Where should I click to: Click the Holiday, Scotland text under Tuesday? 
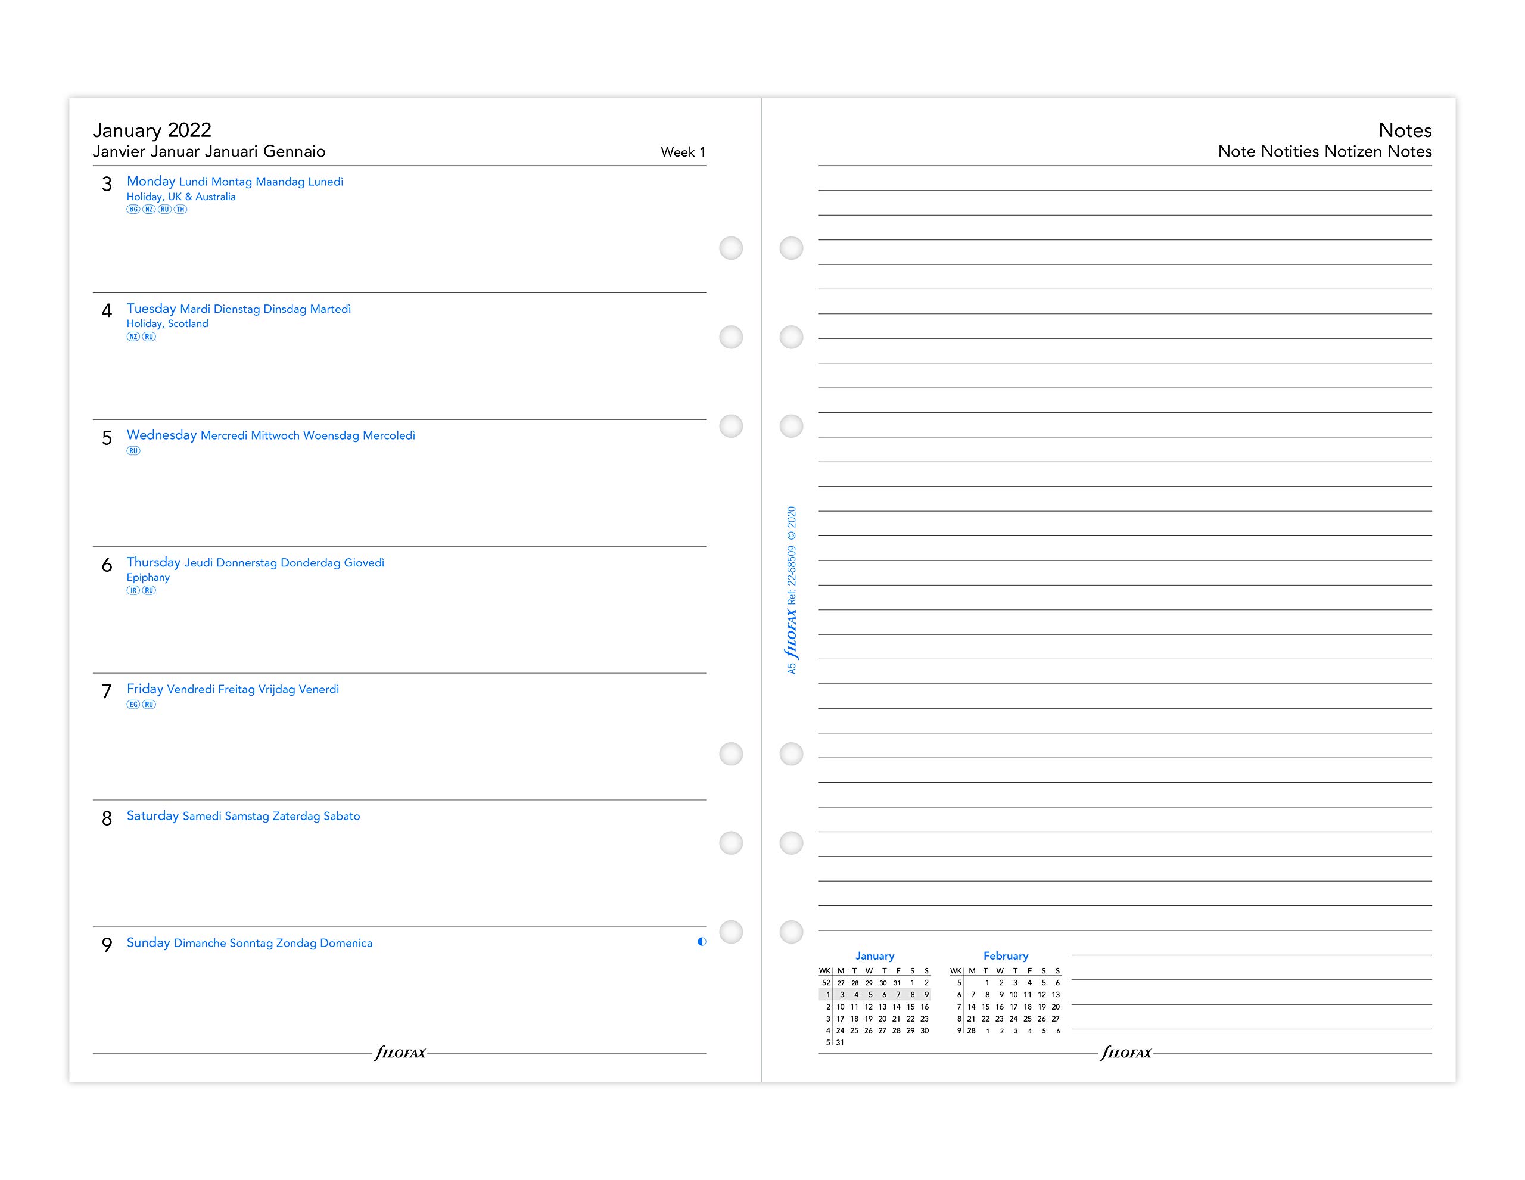(x=167, y=323)
